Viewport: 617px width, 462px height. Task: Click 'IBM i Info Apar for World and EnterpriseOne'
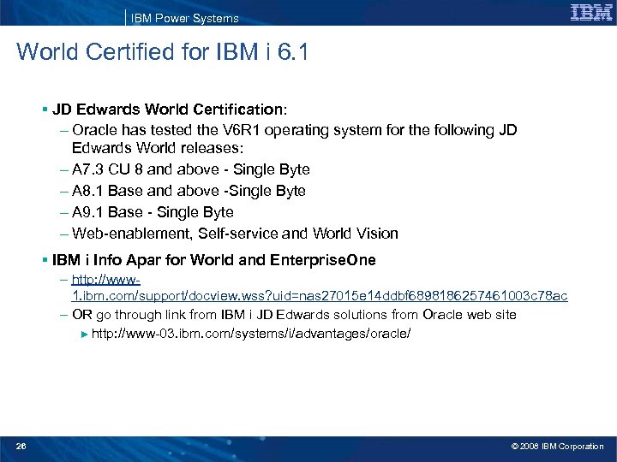tap(213, 260)
